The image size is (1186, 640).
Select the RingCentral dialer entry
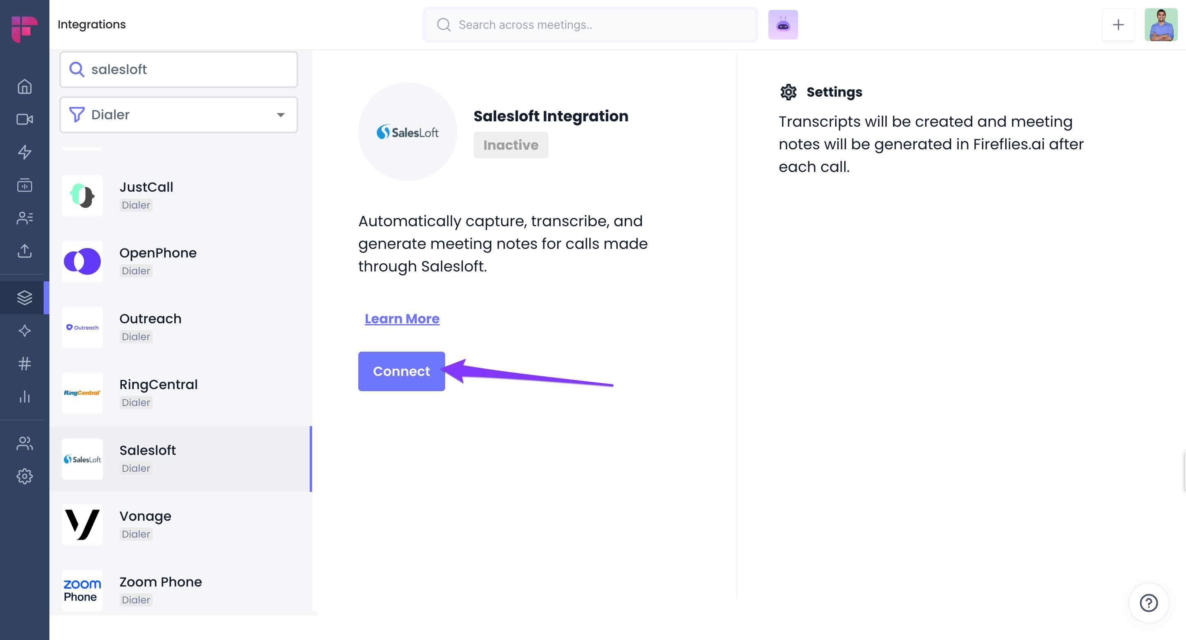180,393
